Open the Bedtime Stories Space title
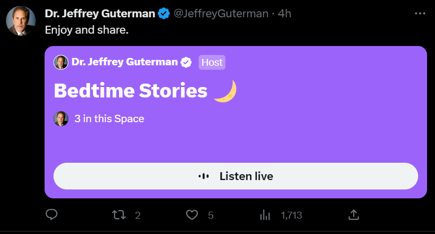 pos(130,91)
